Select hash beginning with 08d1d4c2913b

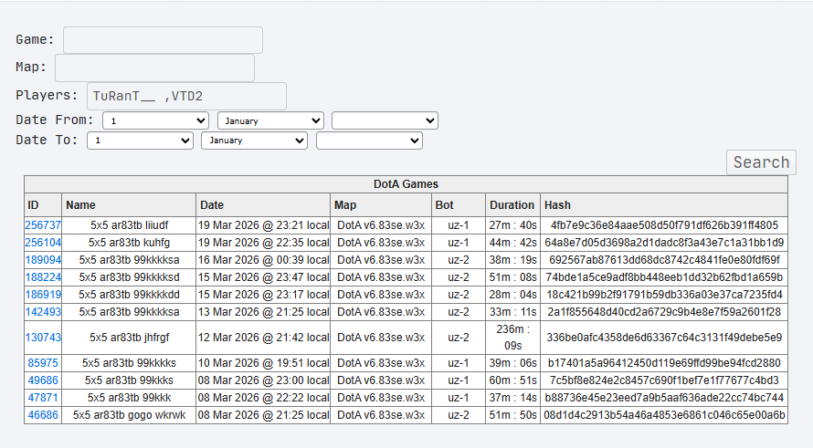(664, 415)
